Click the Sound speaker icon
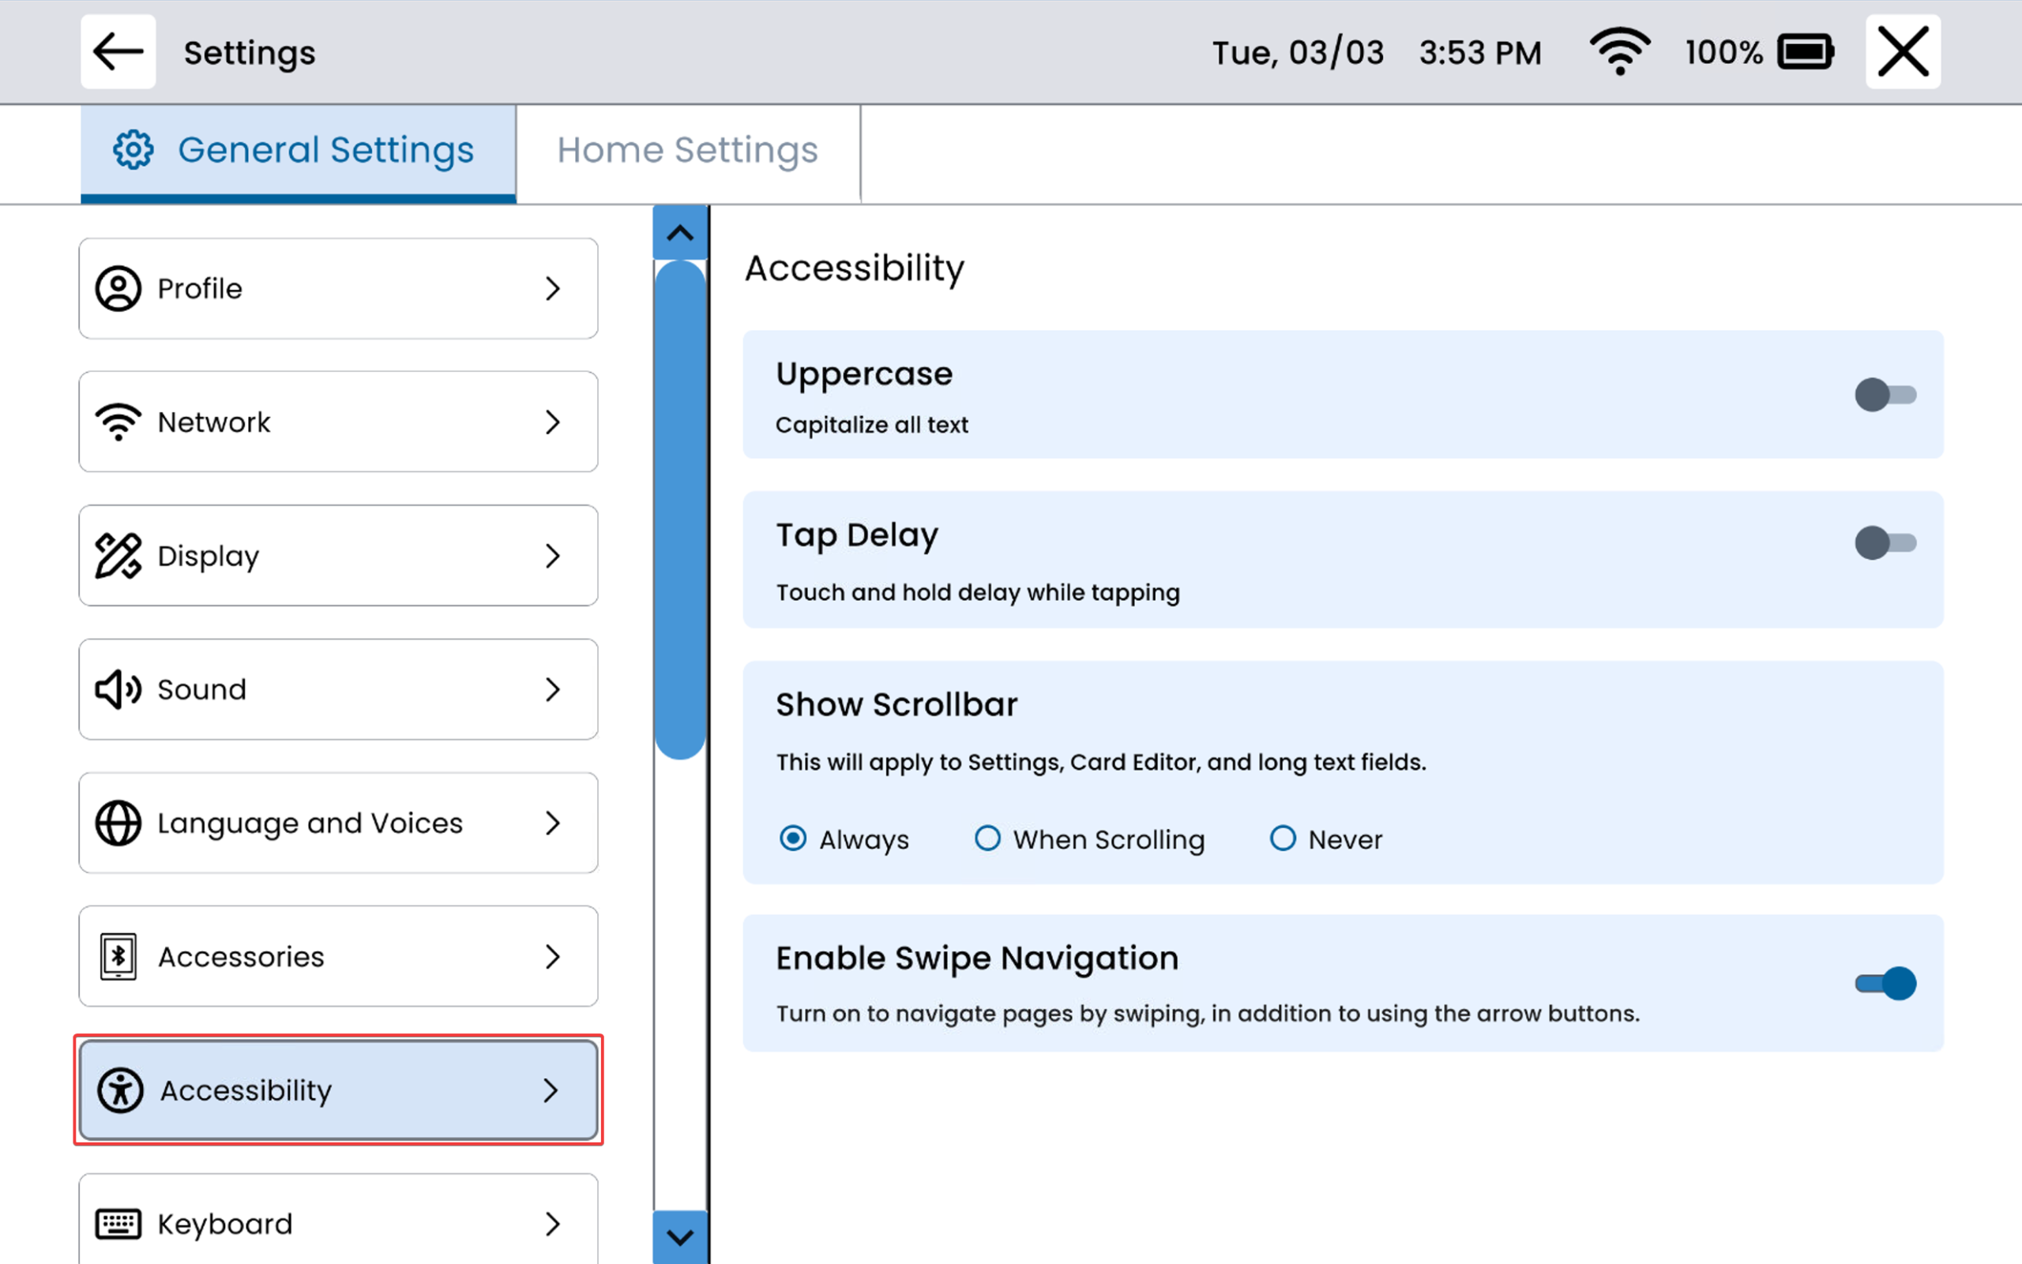The height and width of the screenshot is (1264, 2022). click(118, 690)
